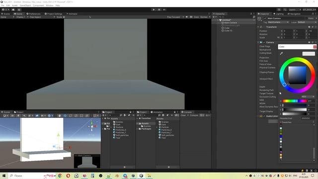Select Main Camera in Hierarchy
Image resolution: width=318 pixels, height=179 pixels.
tap(231, 23)
